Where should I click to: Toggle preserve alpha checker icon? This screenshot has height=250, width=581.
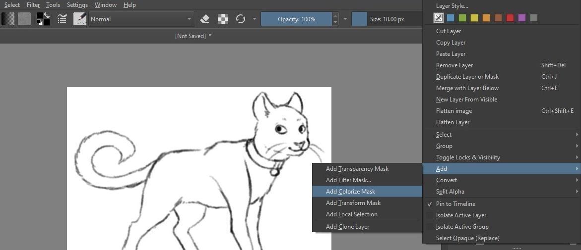tap(223, 19)
